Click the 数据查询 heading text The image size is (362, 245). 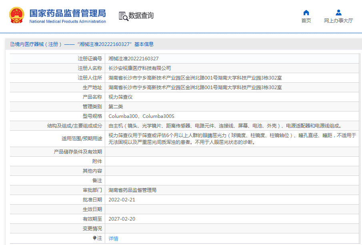(141, 16)
